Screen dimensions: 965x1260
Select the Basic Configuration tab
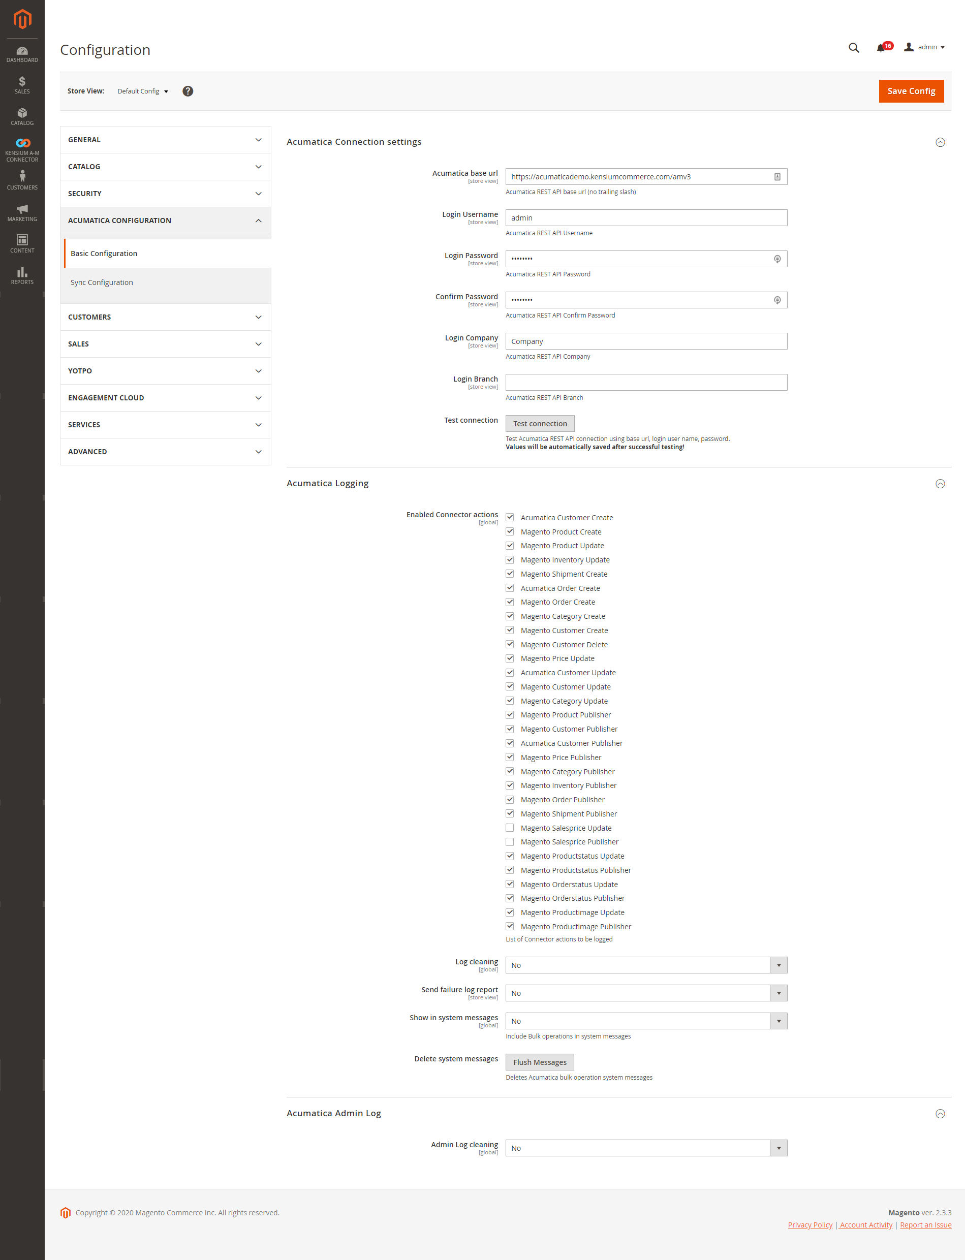[x=167, y=254]
